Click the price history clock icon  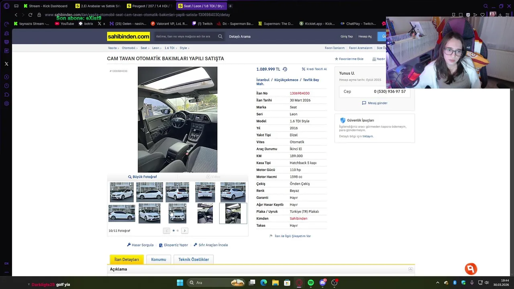pos(285,69)
